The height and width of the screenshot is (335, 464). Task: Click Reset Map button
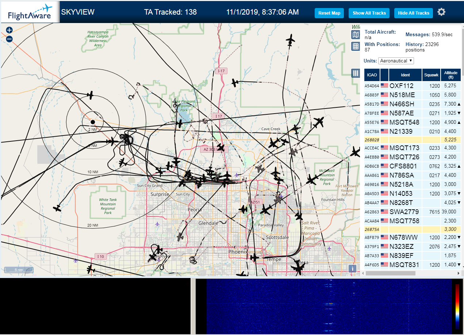[x=329, y=13]
